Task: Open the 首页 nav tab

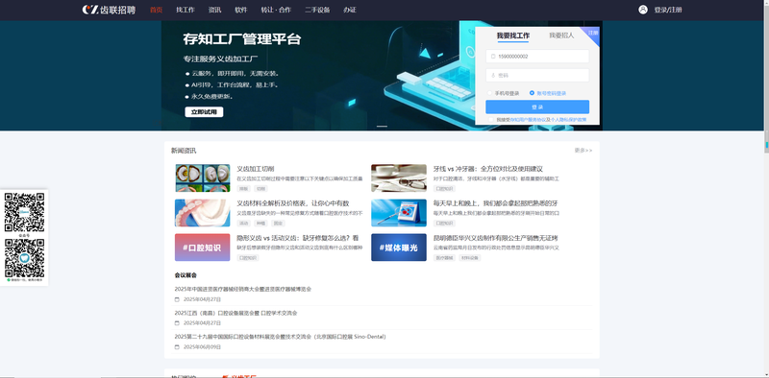Action: 156,10
